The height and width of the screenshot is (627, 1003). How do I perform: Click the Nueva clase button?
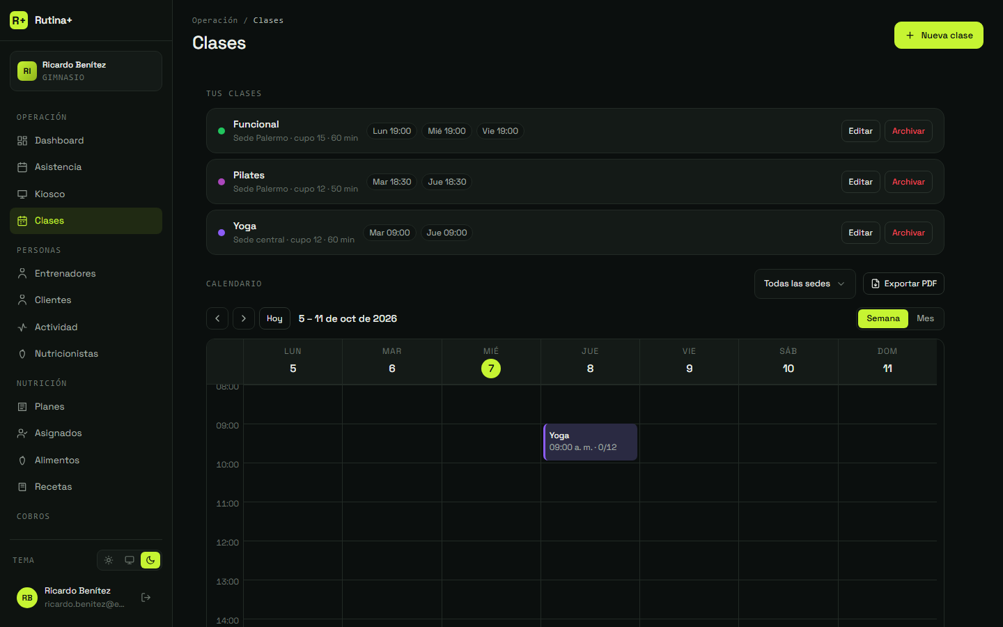[939, 36]
